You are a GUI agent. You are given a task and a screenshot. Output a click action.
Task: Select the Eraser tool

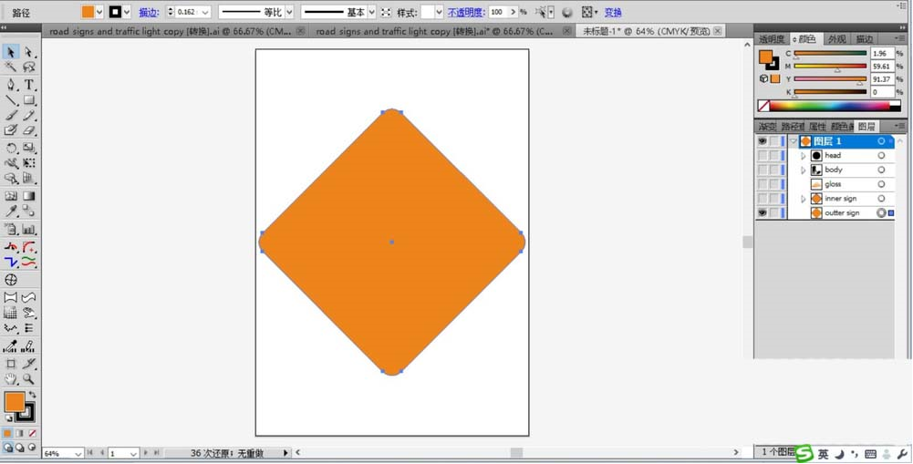coord(28,131)
